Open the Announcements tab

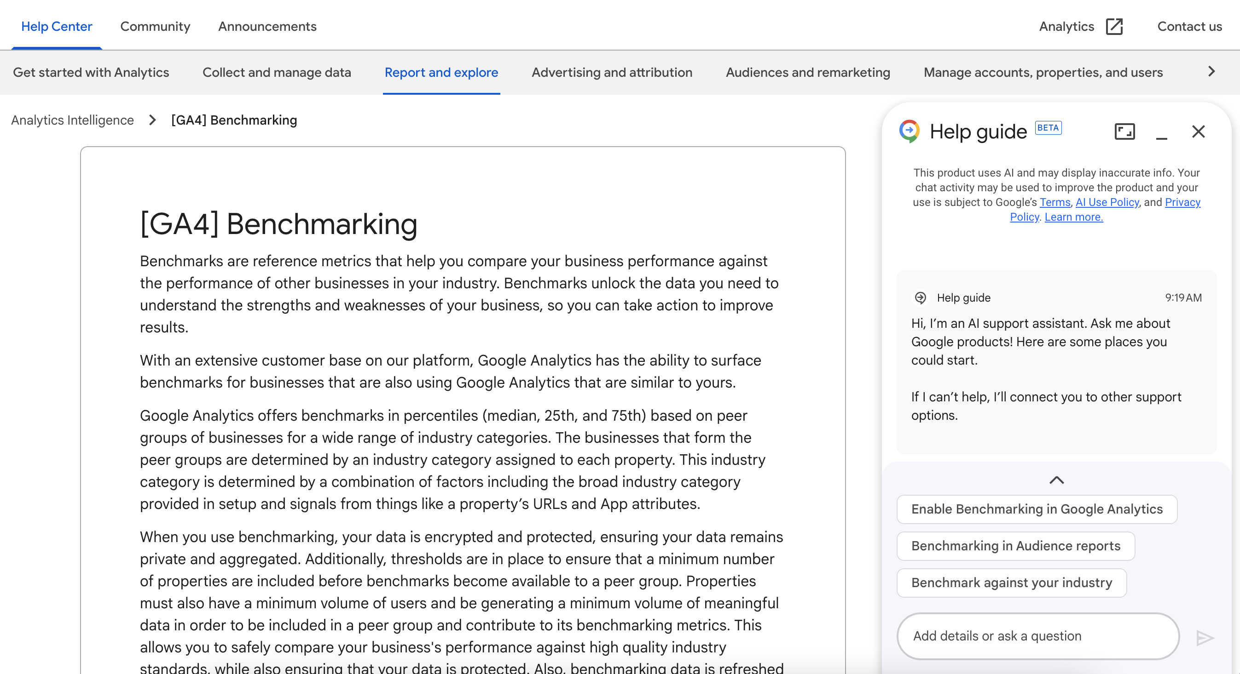267,27
